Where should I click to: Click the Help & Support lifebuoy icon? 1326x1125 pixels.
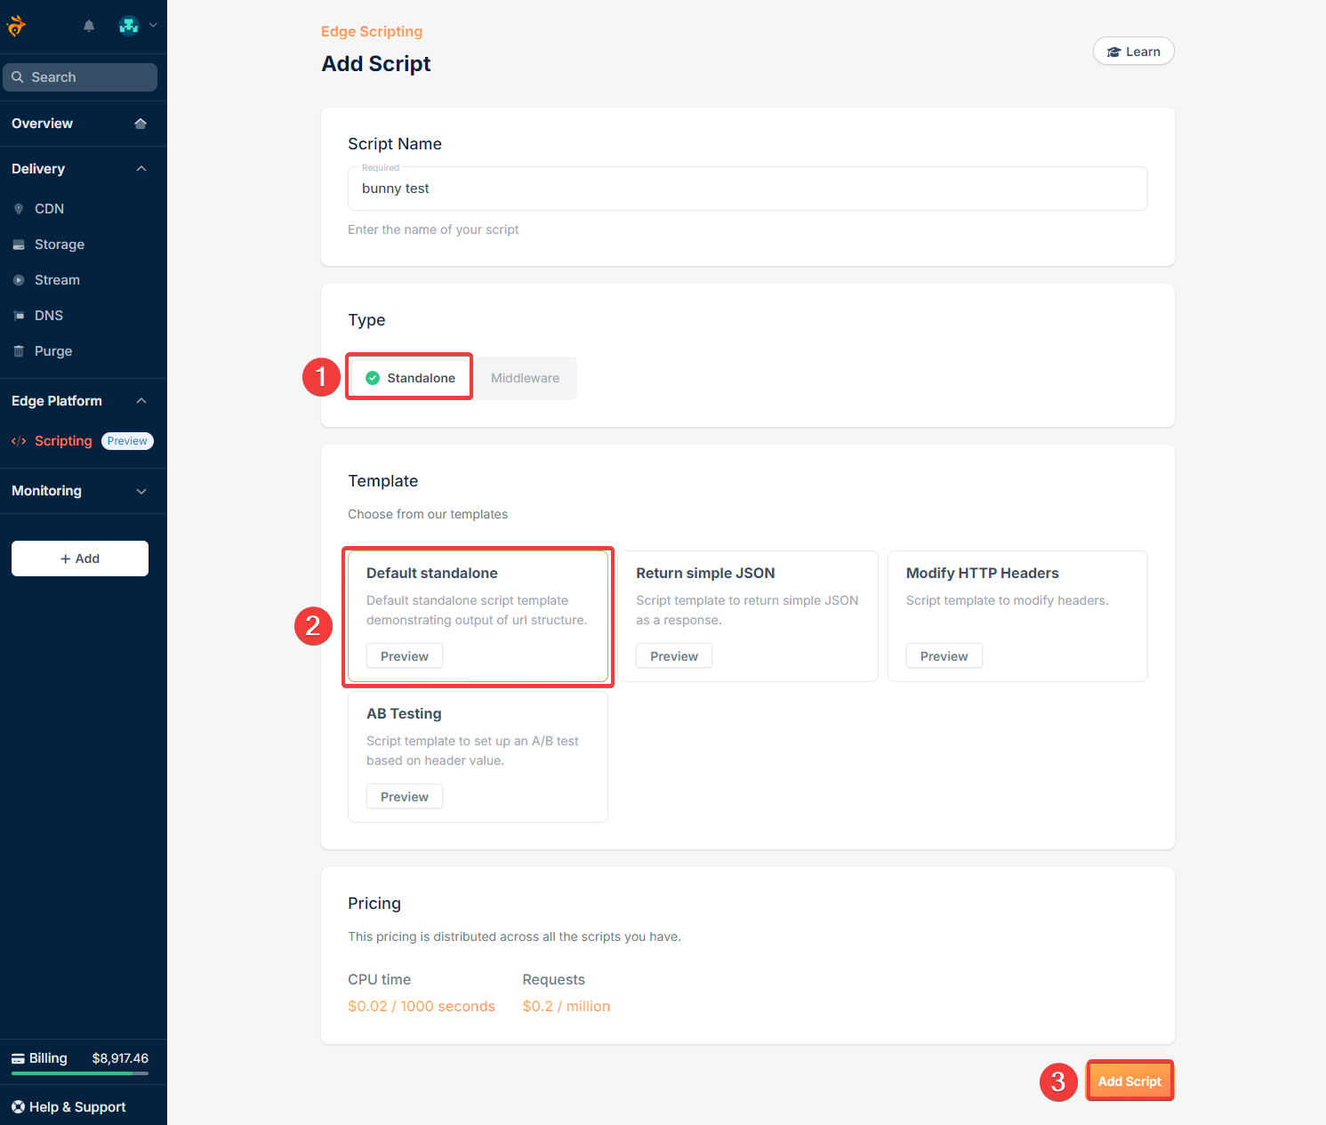[18, 1107]
